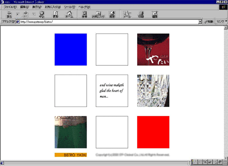Click the page icon in address bar
The width and height of the screenshot is (228, 166).
[x=18, y=22]
